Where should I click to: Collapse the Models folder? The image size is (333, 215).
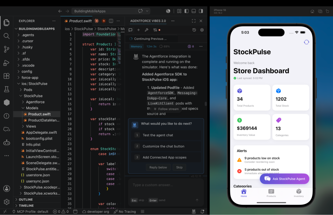coord(32,108)
